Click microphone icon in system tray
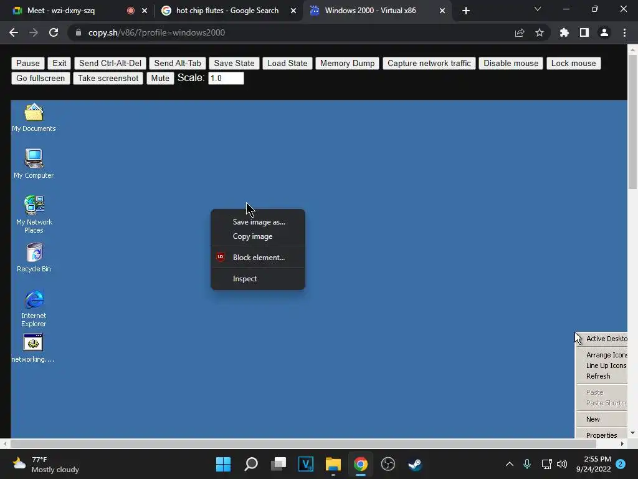The width and height of the screenshot is (638, 479). (x=527, y=464)
